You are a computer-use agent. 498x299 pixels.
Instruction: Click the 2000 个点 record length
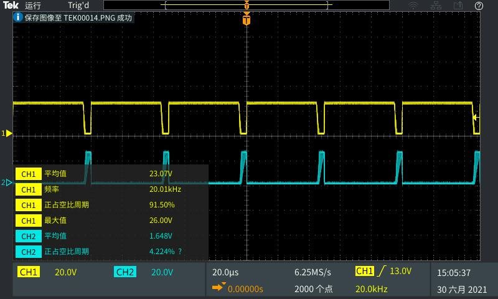313,289
